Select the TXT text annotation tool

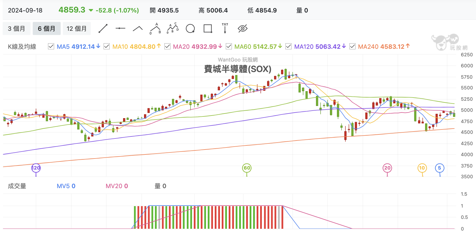click(x=225, y=28)
